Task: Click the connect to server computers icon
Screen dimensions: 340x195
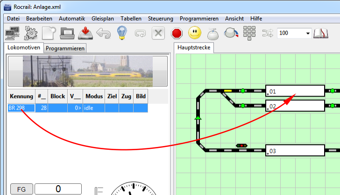Action: coord(13,33)
